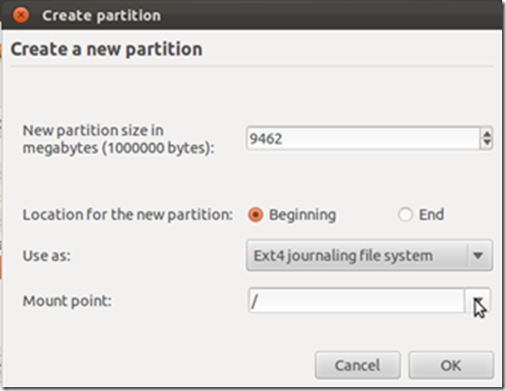This screenshot has width=506, height=391.
Task: Click the partition size field showing 9462
Action: click(363, 138)
